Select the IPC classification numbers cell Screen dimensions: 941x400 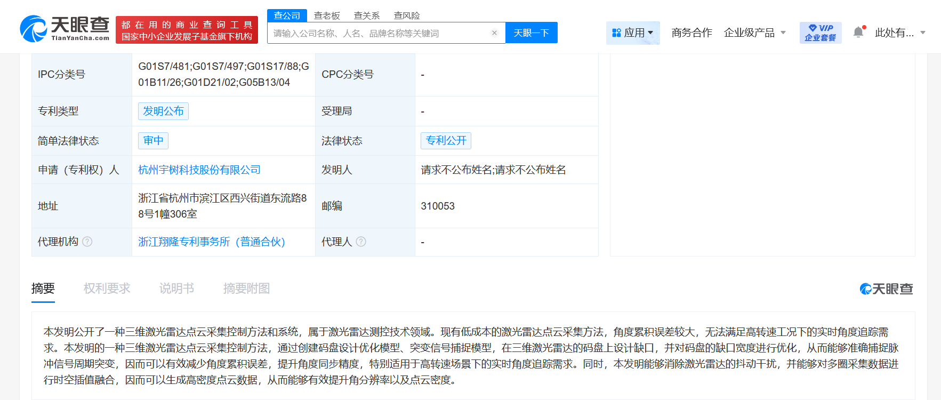pos(223,74)
